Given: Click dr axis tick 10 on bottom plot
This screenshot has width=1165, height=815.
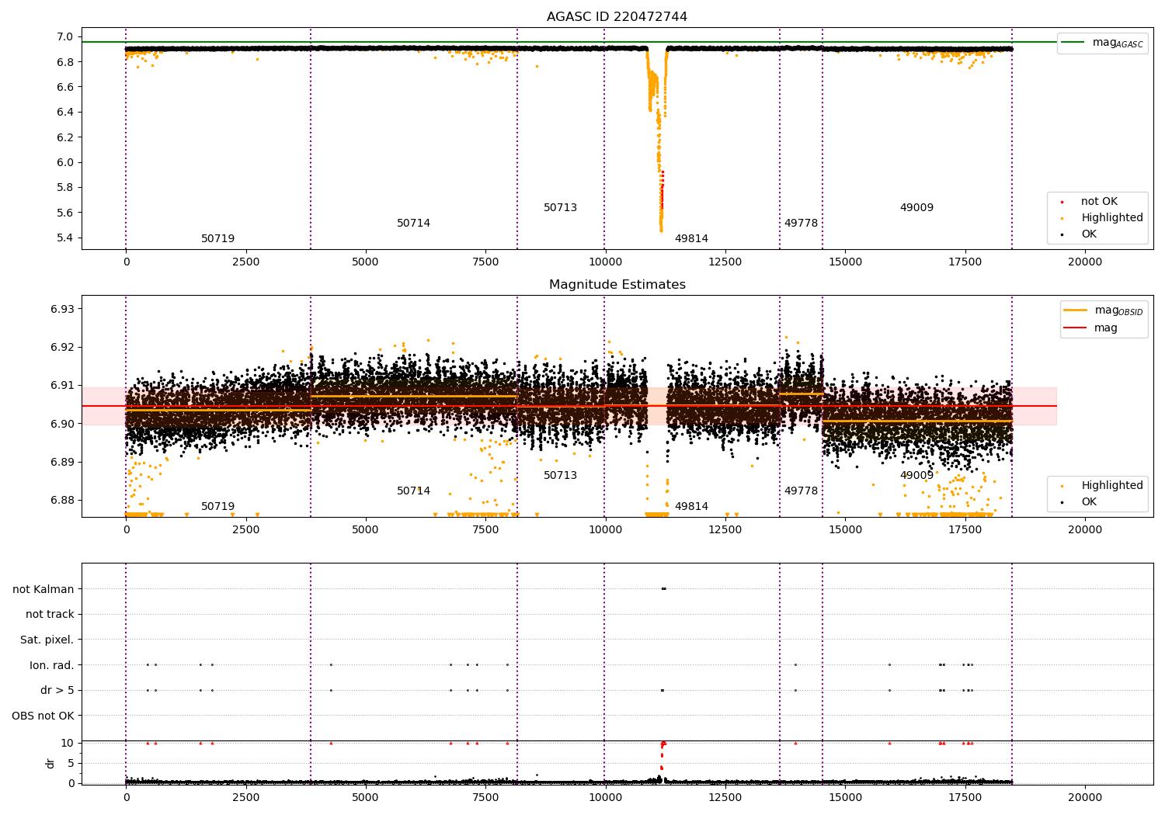Looking at the screenshot, I should [x=67, y=744].
